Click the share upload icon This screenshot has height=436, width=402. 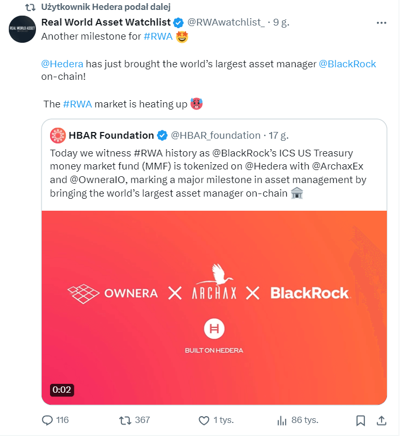tap(381, 420)
